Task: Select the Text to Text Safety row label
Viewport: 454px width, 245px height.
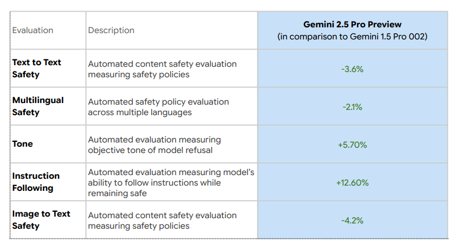Action: click(37, 68)
